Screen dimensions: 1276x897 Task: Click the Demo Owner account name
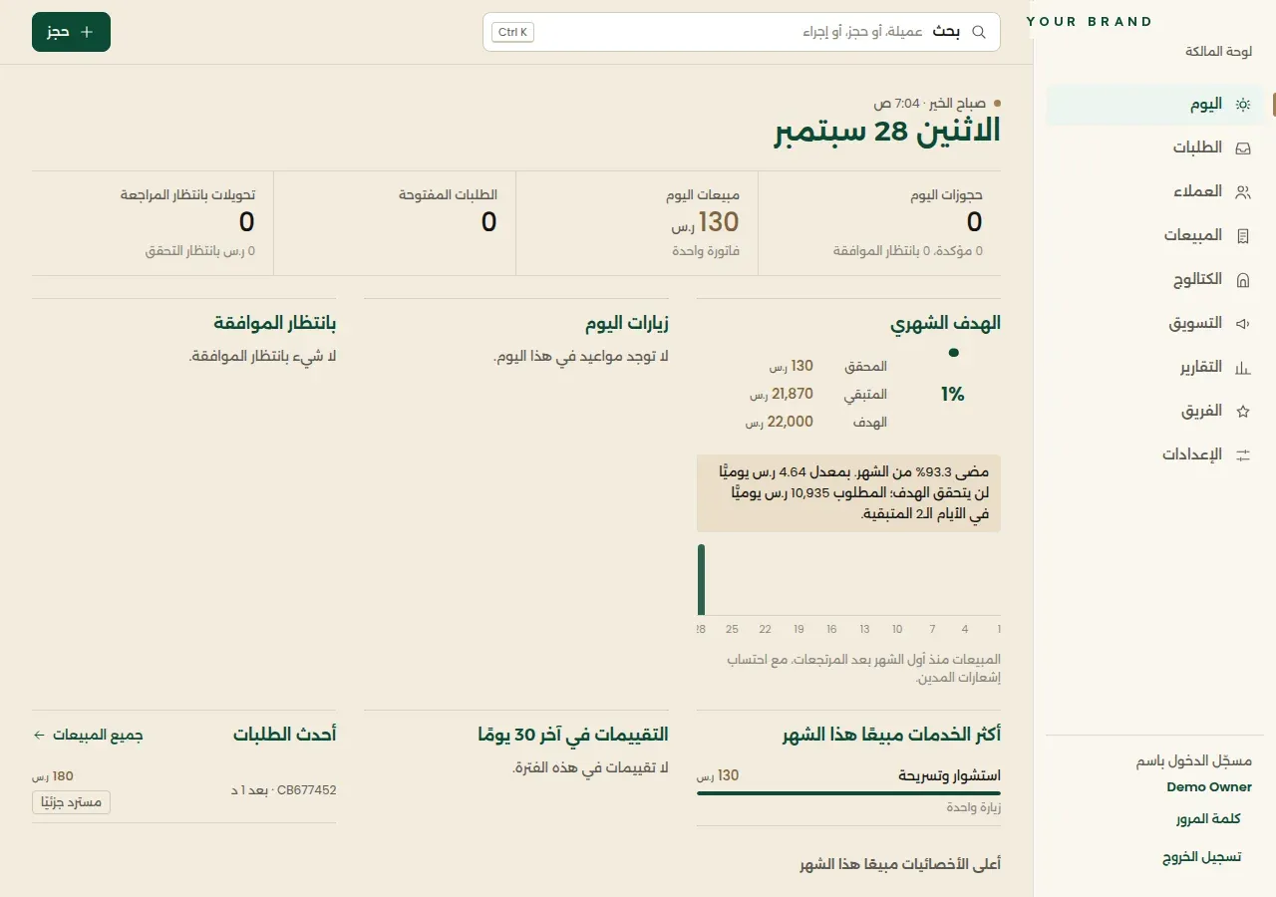(x=1209, y=787)
